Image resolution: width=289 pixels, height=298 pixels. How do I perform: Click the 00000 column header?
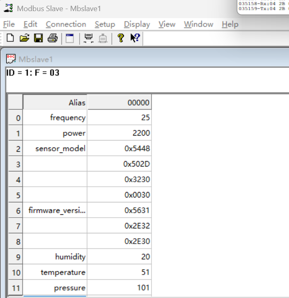point(119,103)
